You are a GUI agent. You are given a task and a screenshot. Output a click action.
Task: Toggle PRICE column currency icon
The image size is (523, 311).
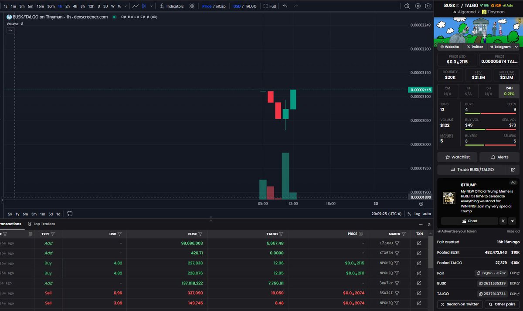(x=361, y=234)
